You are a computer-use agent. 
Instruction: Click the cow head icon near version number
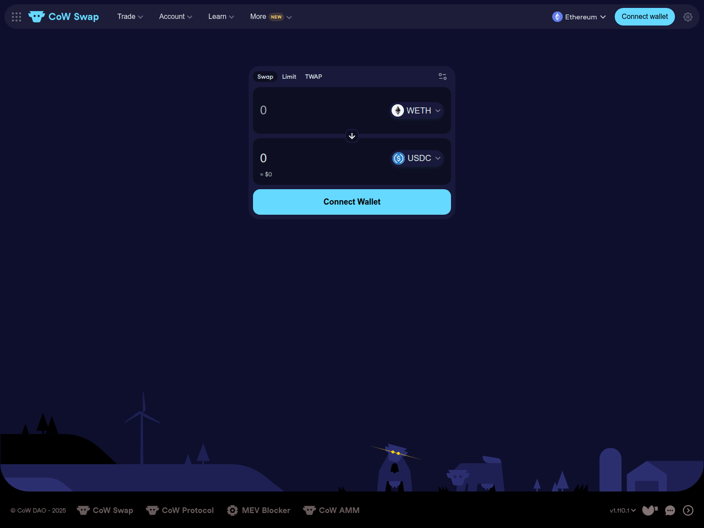click(x=649, y=510)
